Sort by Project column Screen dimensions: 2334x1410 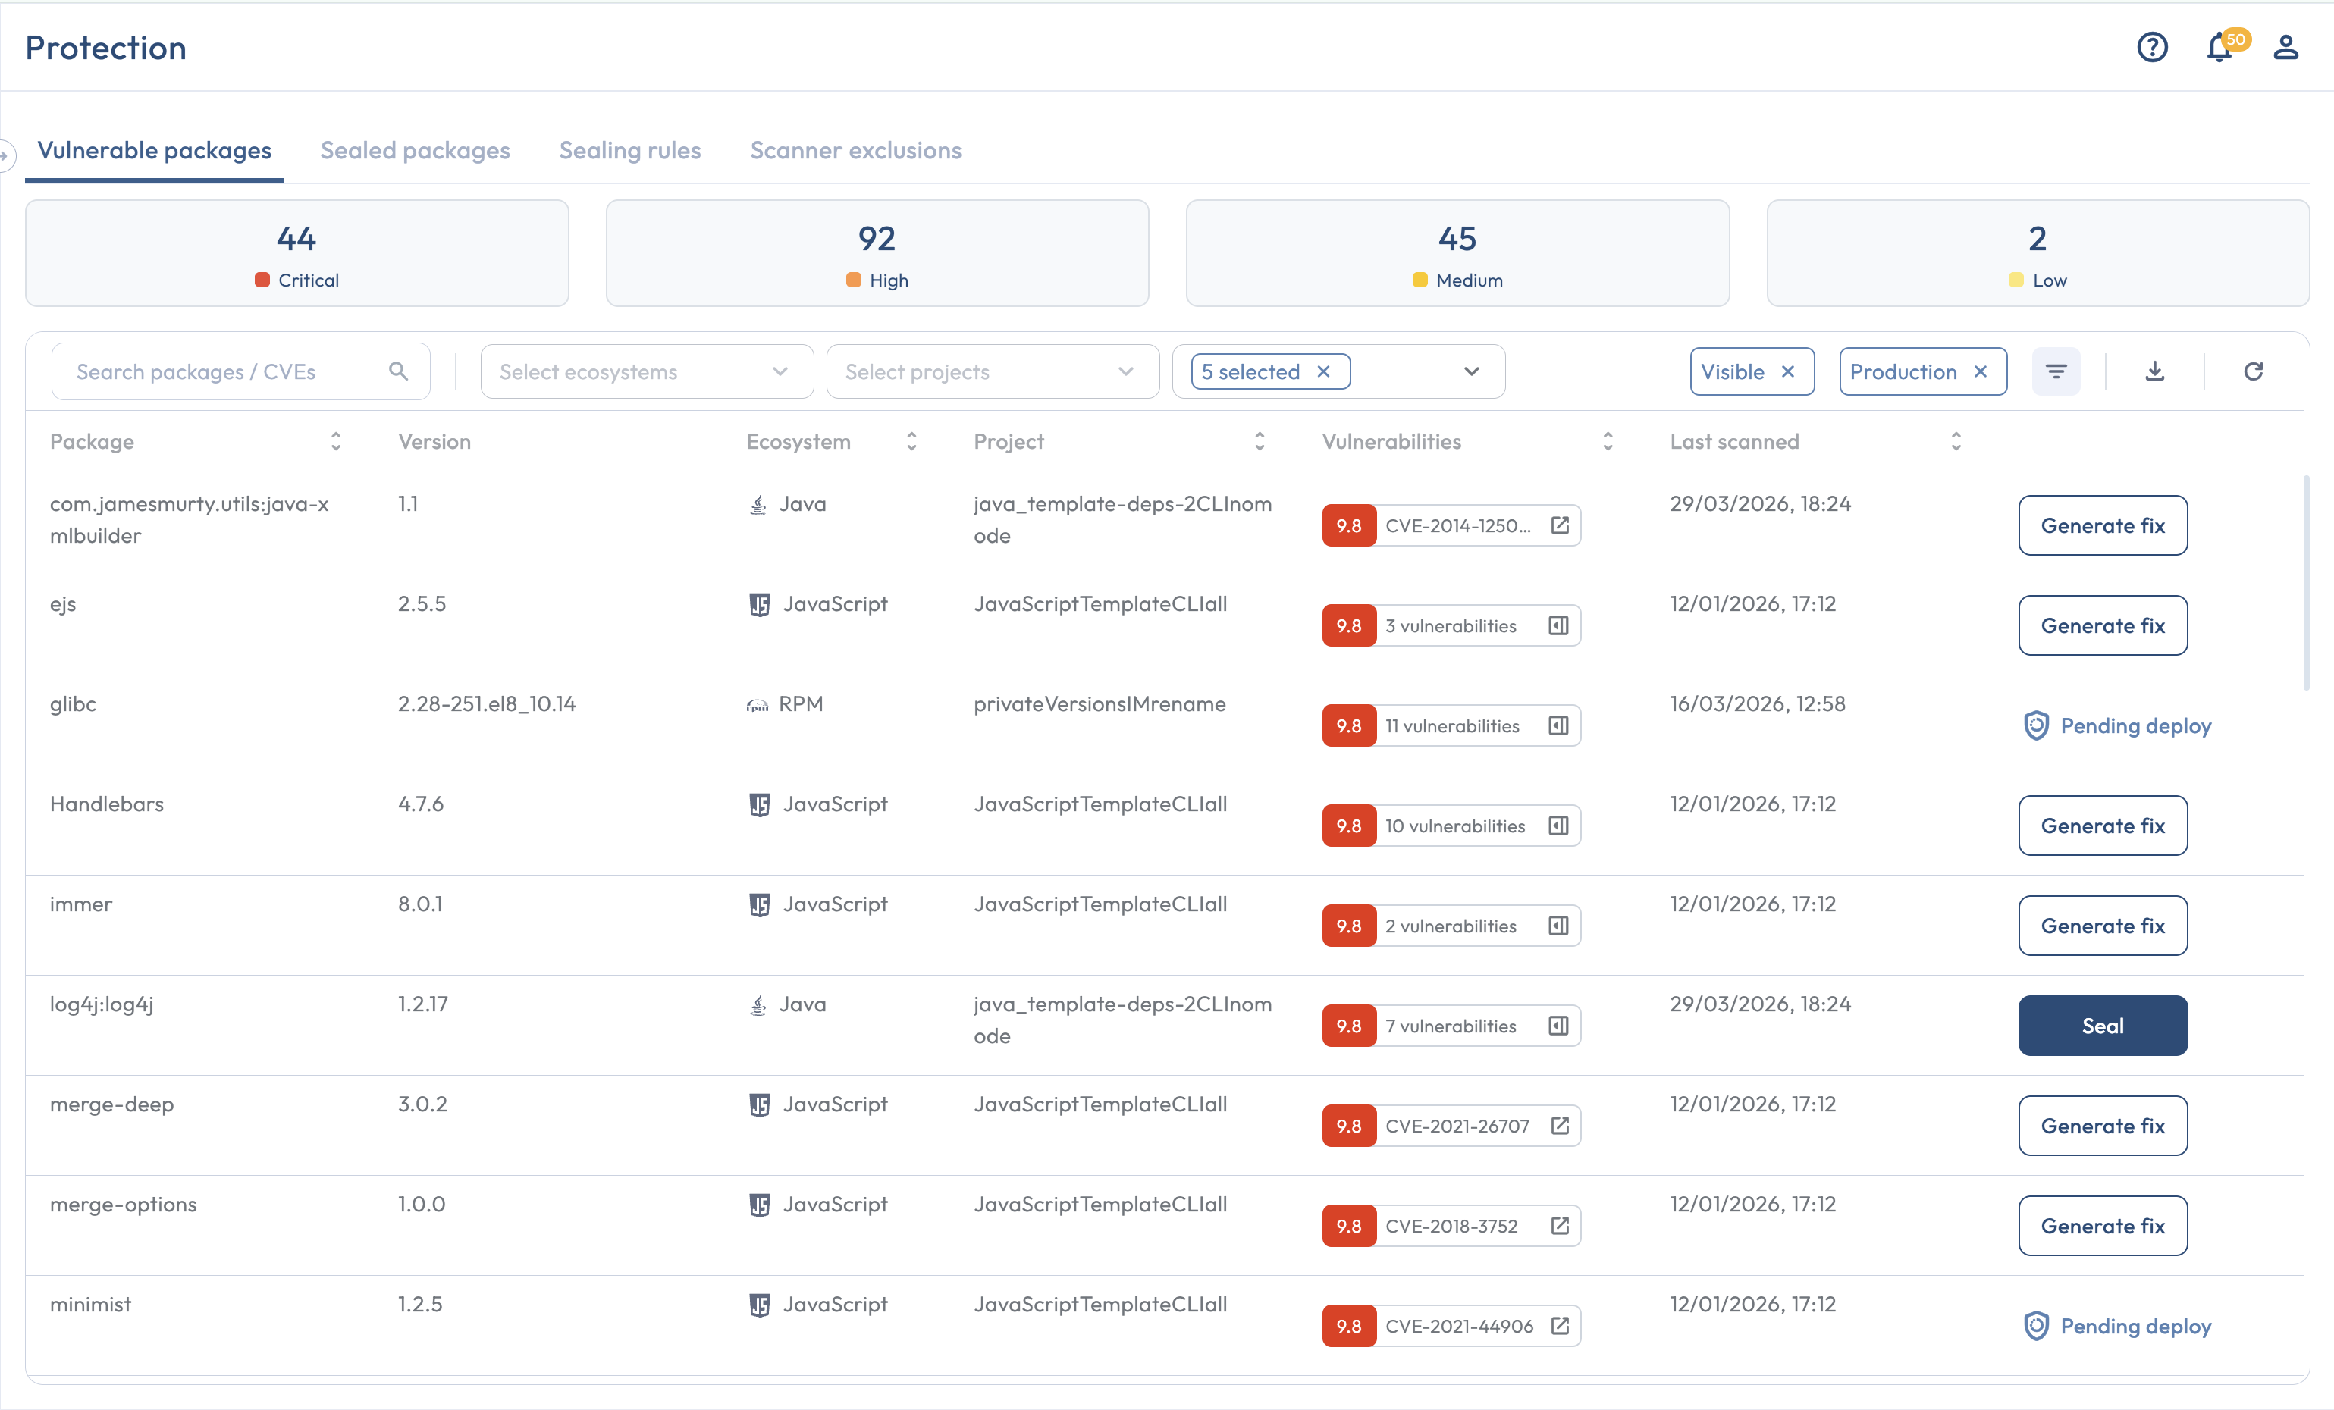coord(1259,441)
